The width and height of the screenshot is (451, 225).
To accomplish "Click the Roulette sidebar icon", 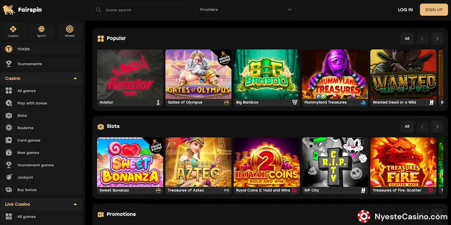I will 9,128.
